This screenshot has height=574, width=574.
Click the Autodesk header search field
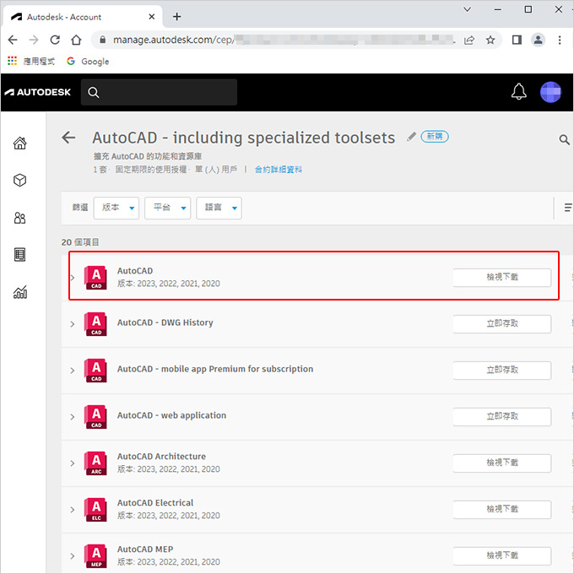159,92
